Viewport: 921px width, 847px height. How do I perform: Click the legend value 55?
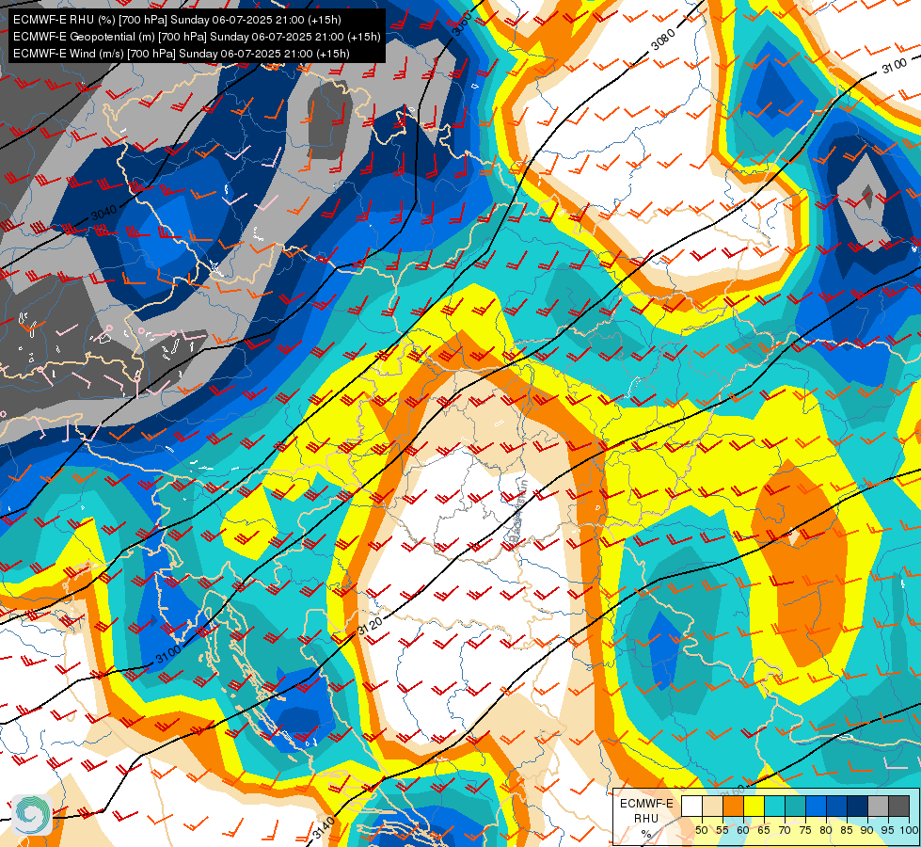(722, 830)
